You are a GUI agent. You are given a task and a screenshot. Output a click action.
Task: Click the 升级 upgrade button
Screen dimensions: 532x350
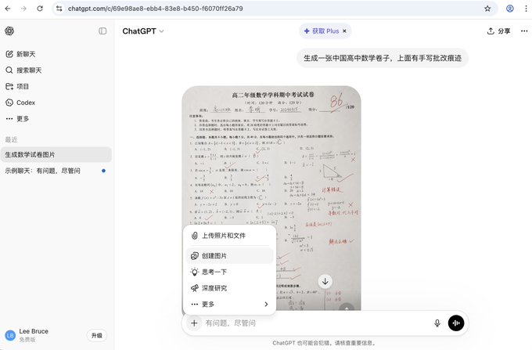97,335
